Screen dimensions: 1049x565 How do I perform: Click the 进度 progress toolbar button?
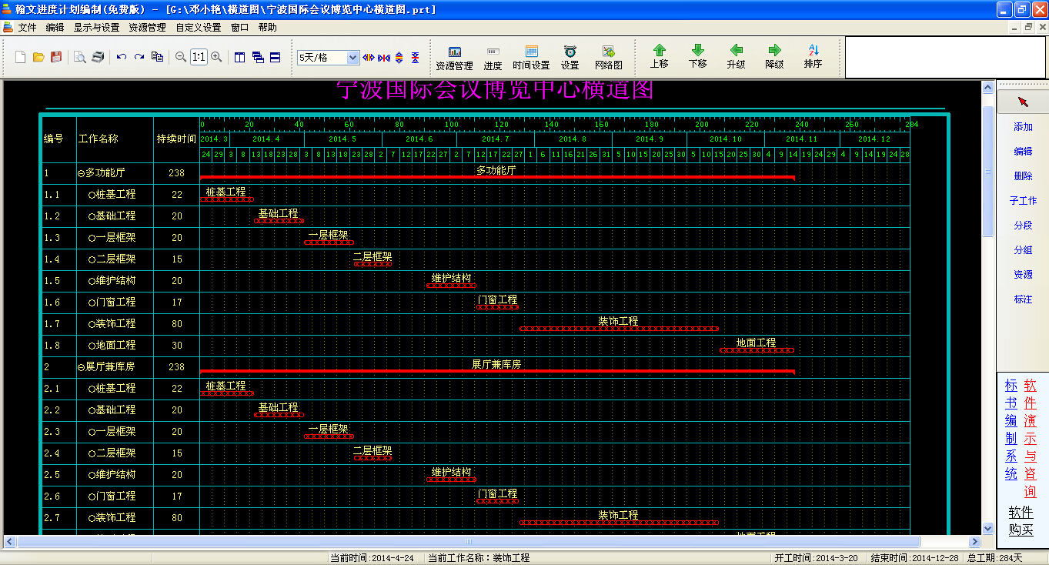point(493,58)
